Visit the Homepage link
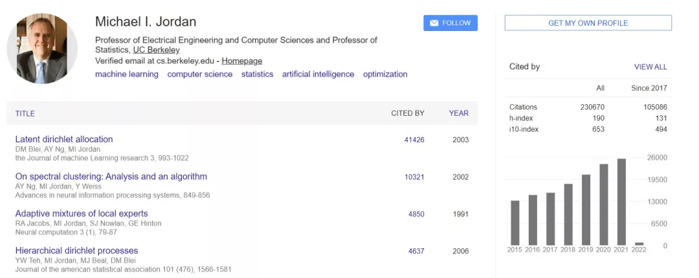The height and width of the screenshot is (278, 699). pyautogui.click(x=241, y=61)
